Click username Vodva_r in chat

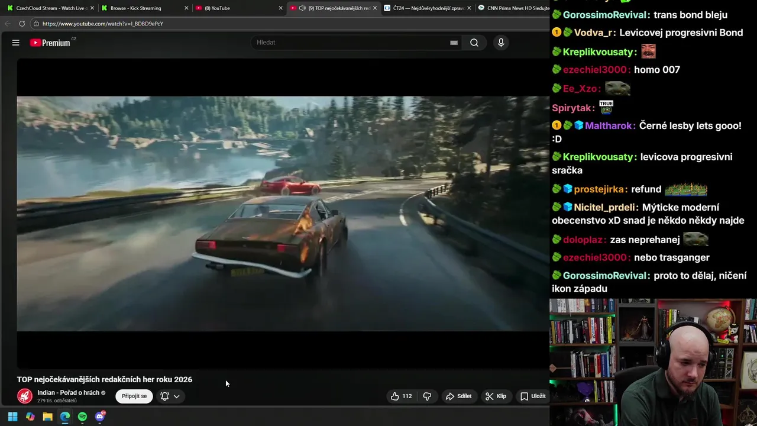pos(594,33)
